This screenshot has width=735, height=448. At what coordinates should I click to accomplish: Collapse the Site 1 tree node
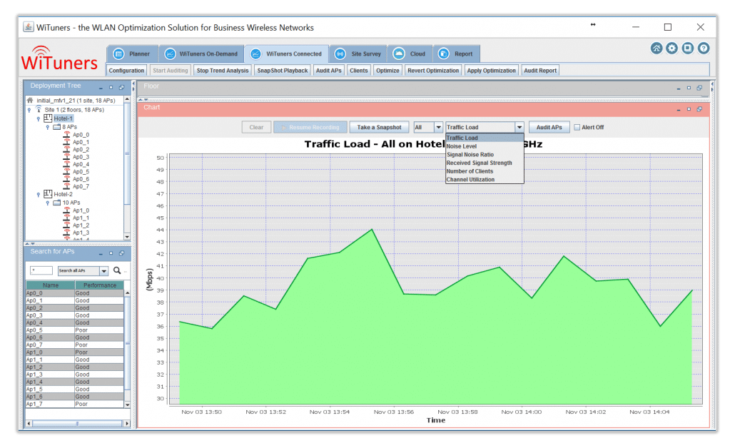(29, 110)
